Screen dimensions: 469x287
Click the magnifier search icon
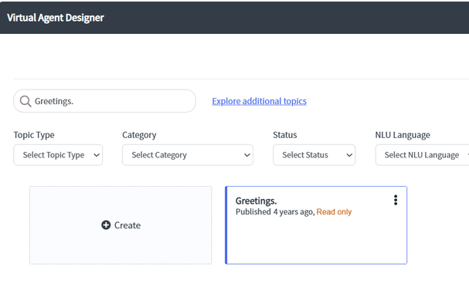(x=25, y=101)
